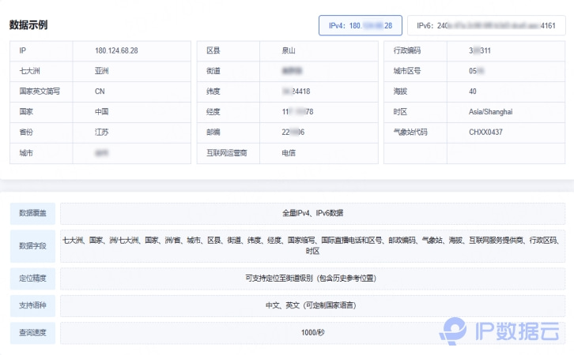
Task: Click the 街道 label cell
Action: pos(228,71)
